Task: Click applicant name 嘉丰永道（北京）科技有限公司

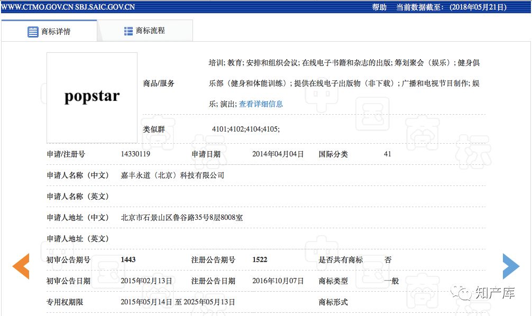Action: point(172,175)
